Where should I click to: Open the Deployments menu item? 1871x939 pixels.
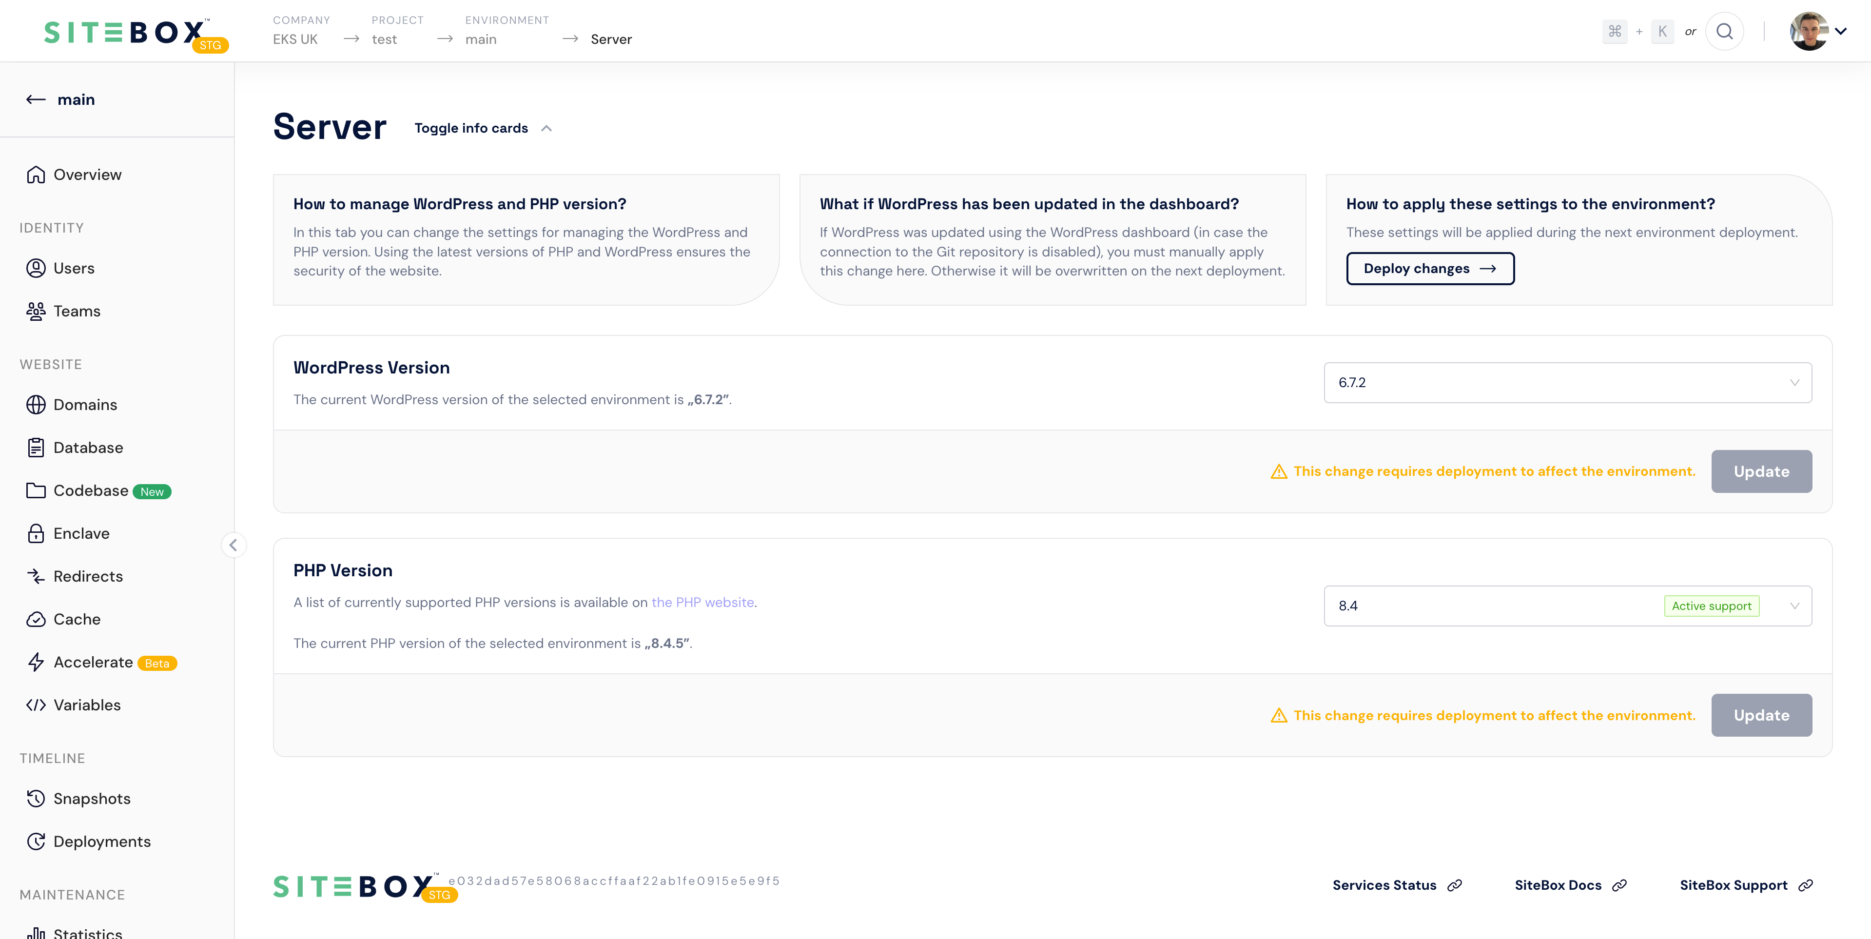coord(102,841)
